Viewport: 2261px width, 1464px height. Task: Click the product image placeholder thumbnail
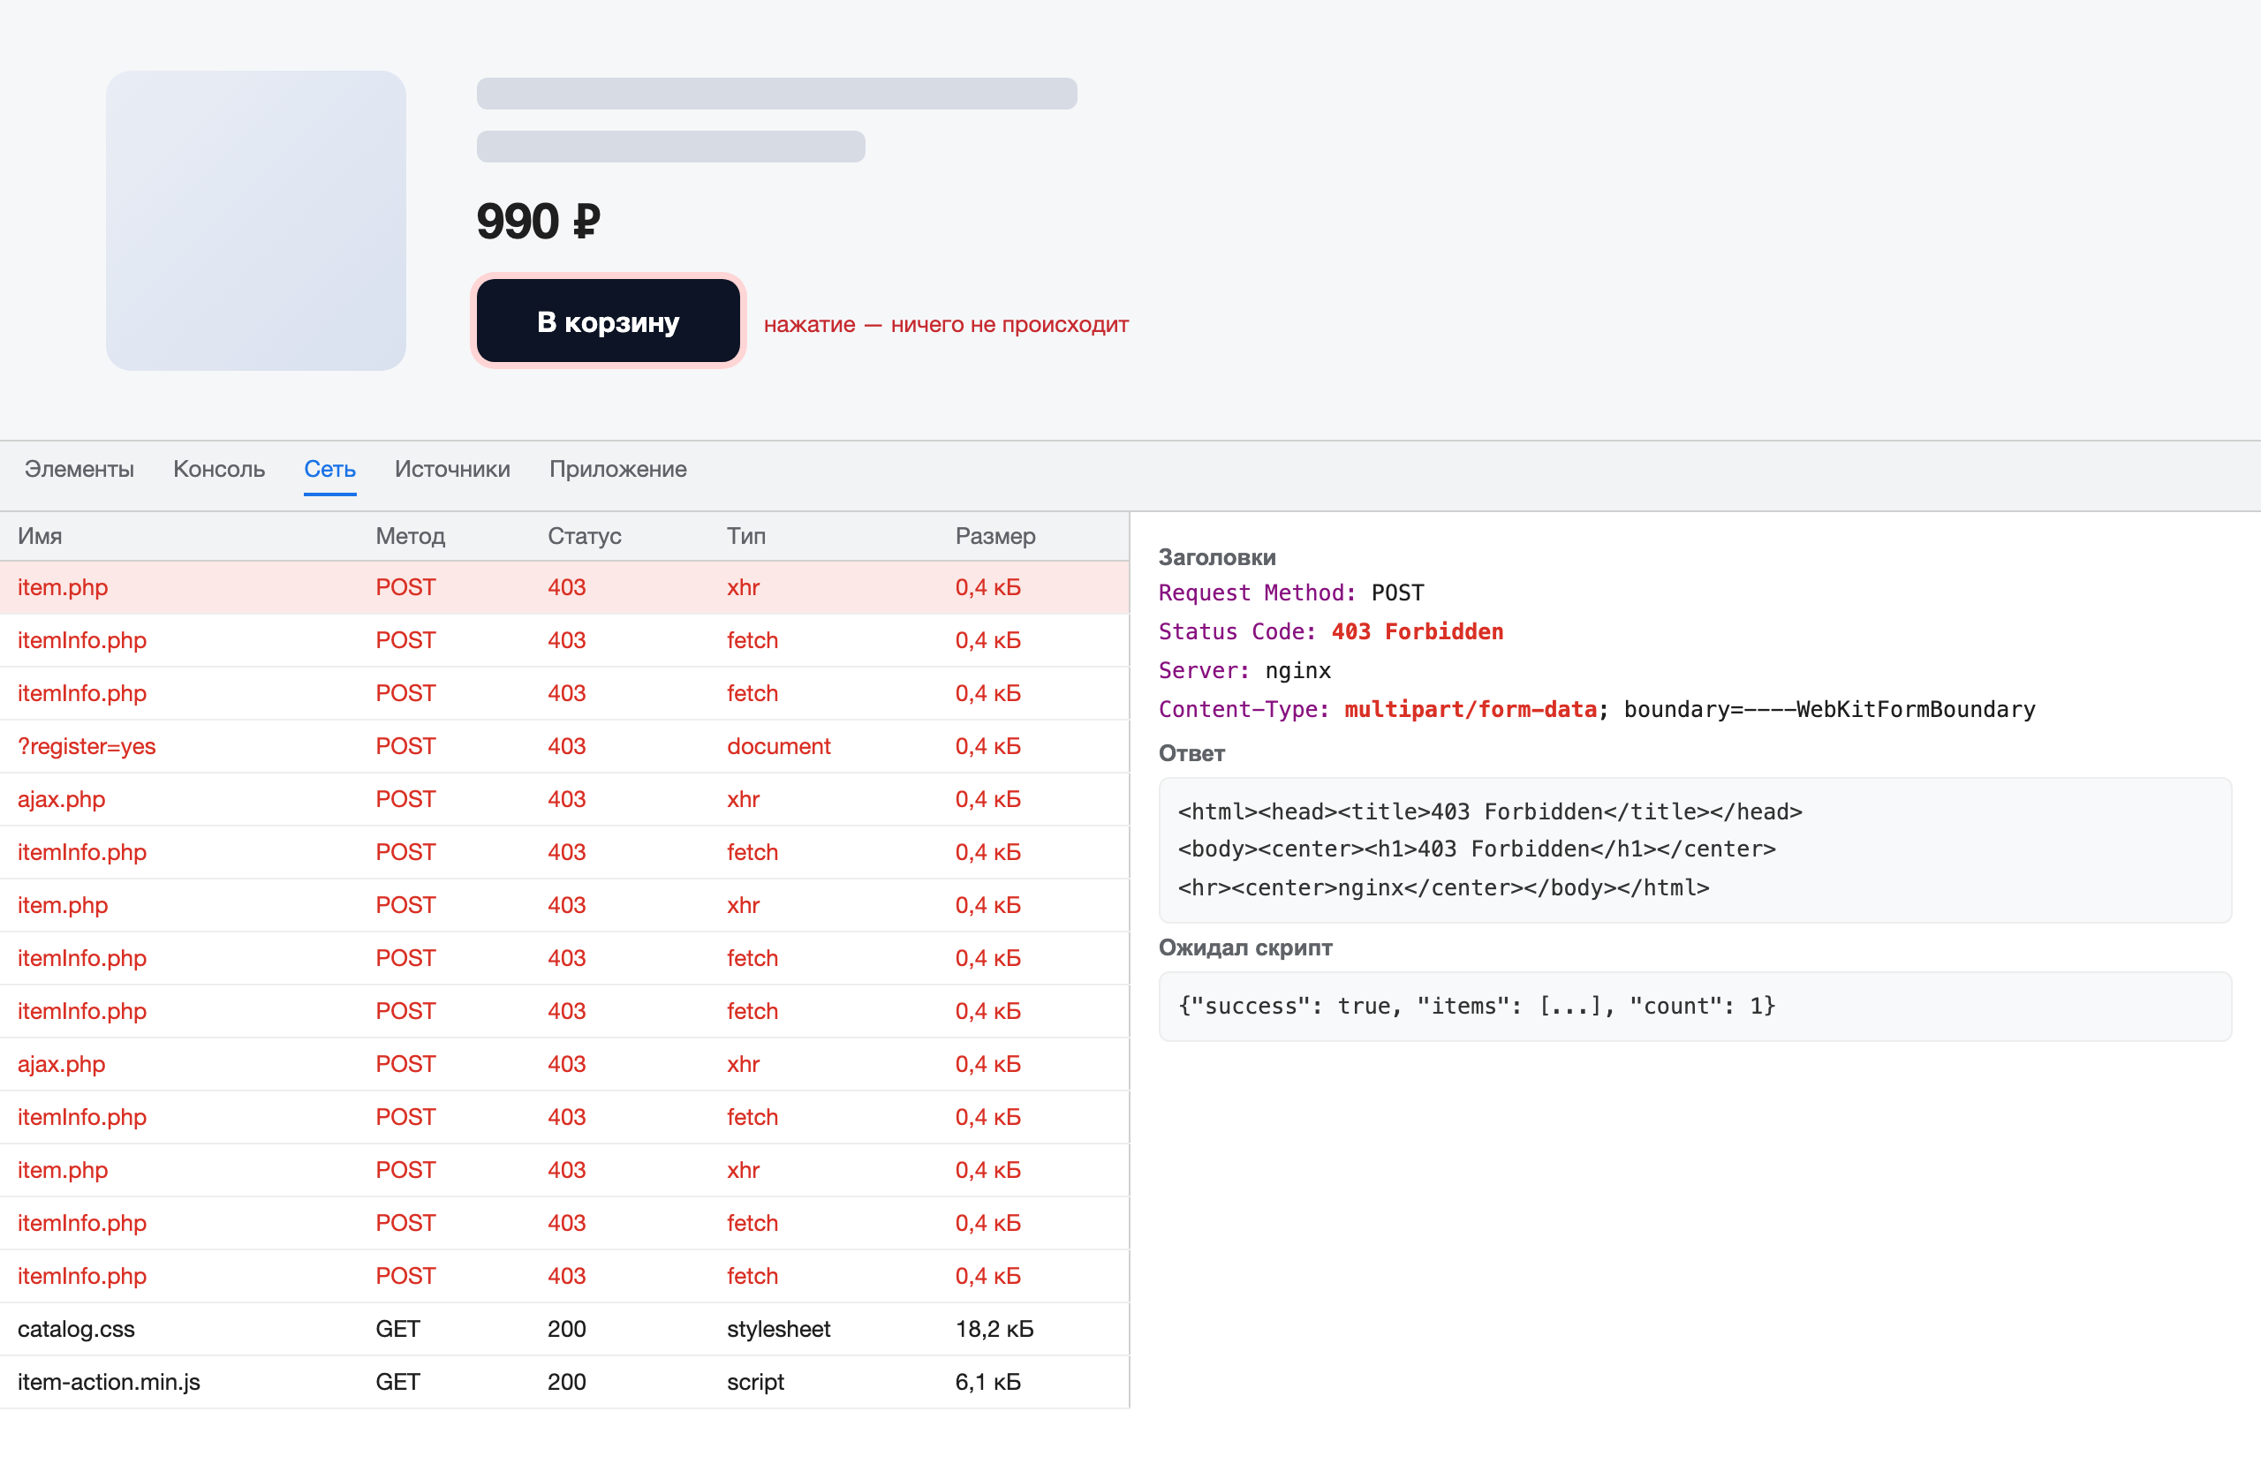tap(255, 221)
